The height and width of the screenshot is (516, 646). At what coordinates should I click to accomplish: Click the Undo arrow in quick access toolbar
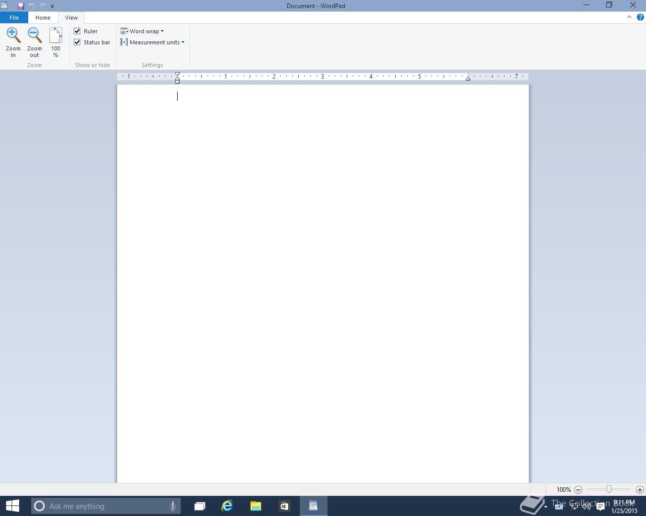[x=31, y=6]
